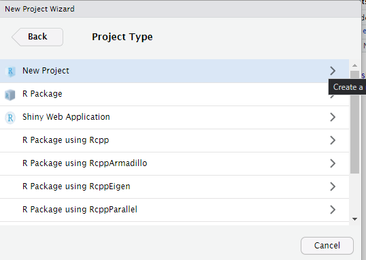Expand the Shiny Web Application chevron
The height and width of the screenshot is (260, 366).
(333, 117)
